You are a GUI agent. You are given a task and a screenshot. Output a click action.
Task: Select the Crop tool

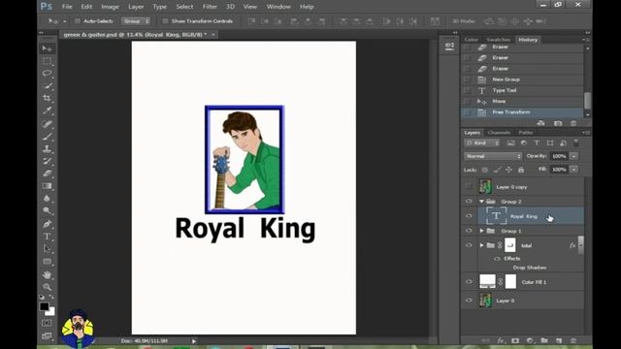(48, 98)
